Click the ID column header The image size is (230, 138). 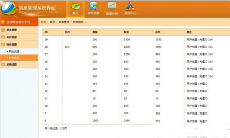tap(46, 32)
